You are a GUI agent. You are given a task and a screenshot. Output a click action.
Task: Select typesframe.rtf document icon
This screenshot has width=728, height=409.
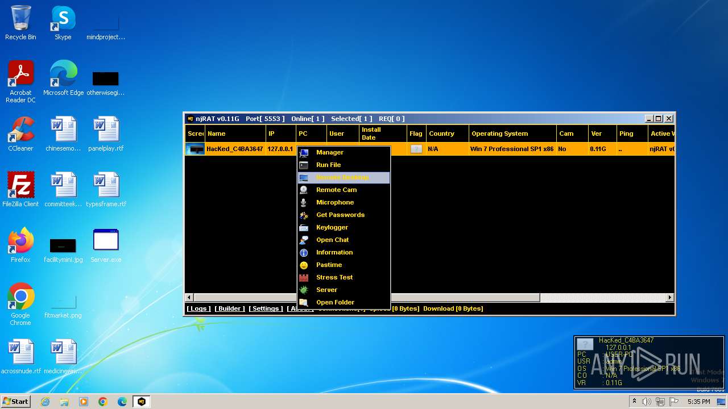pyautogui.click(x=106, y=190)
